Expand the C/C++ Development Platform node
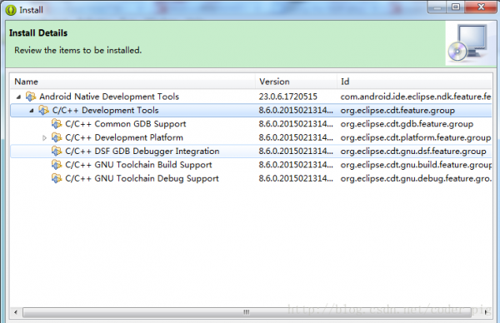500x323 pixels. point(44,137)
